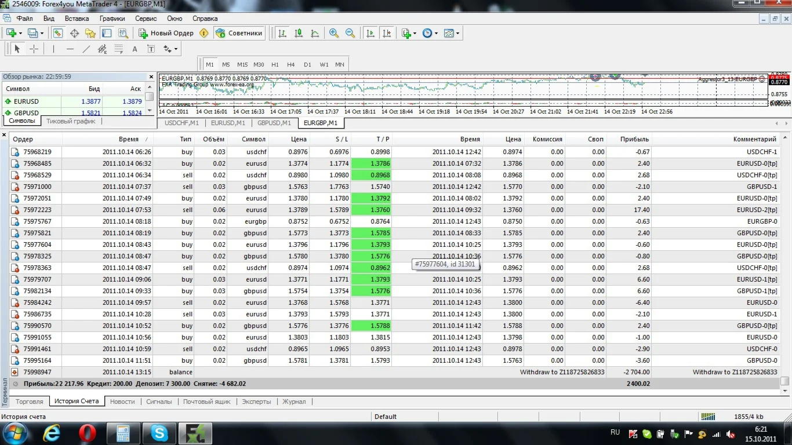This screenshot has height=445, width=792.
Task: Toggle the Советники expert advisors button
Action: [x=239, y=33]
